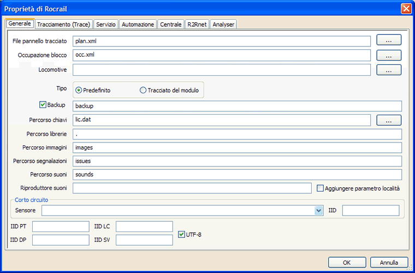Screen dimensions: 415x273
Task: Enable Aggiungere parametro località checkbox
Action: (321, 188)
